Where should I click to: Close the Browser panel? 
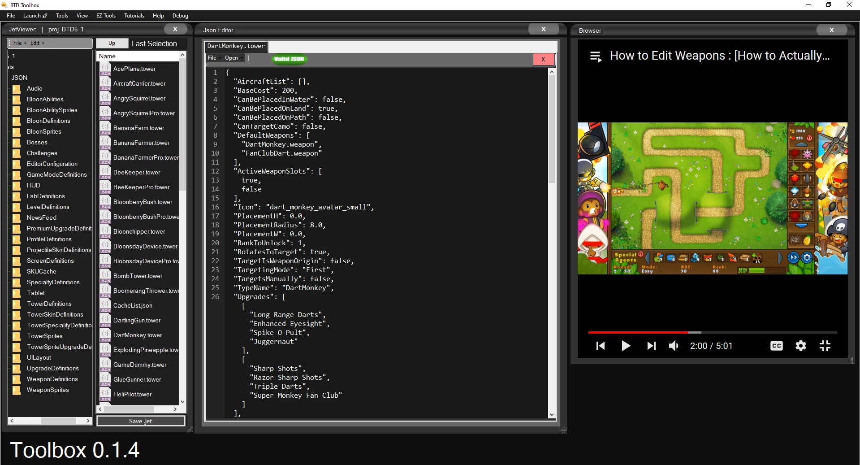(831, 30)
